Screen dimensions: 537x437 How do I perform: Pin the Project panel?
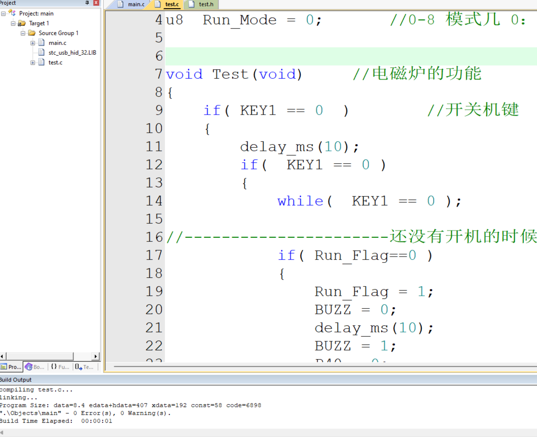[x=87, y=3]
